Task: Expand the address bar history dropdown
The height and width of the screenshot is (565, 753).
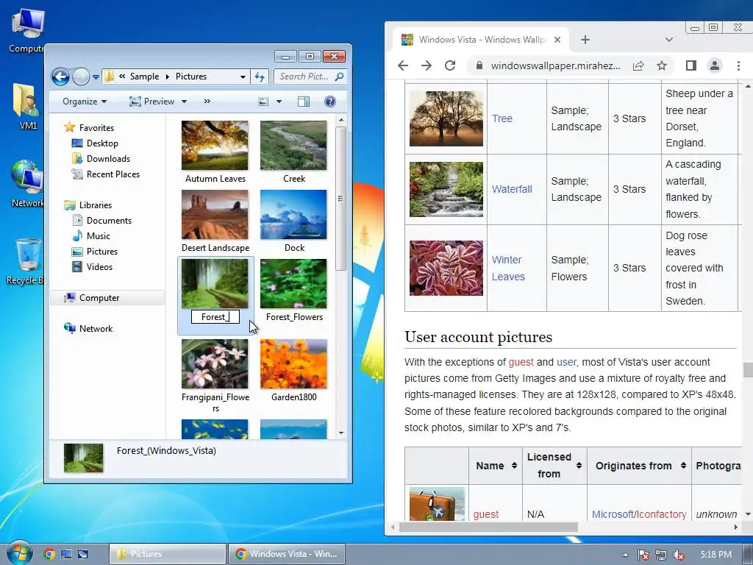Action: click(x=243, y=77)
